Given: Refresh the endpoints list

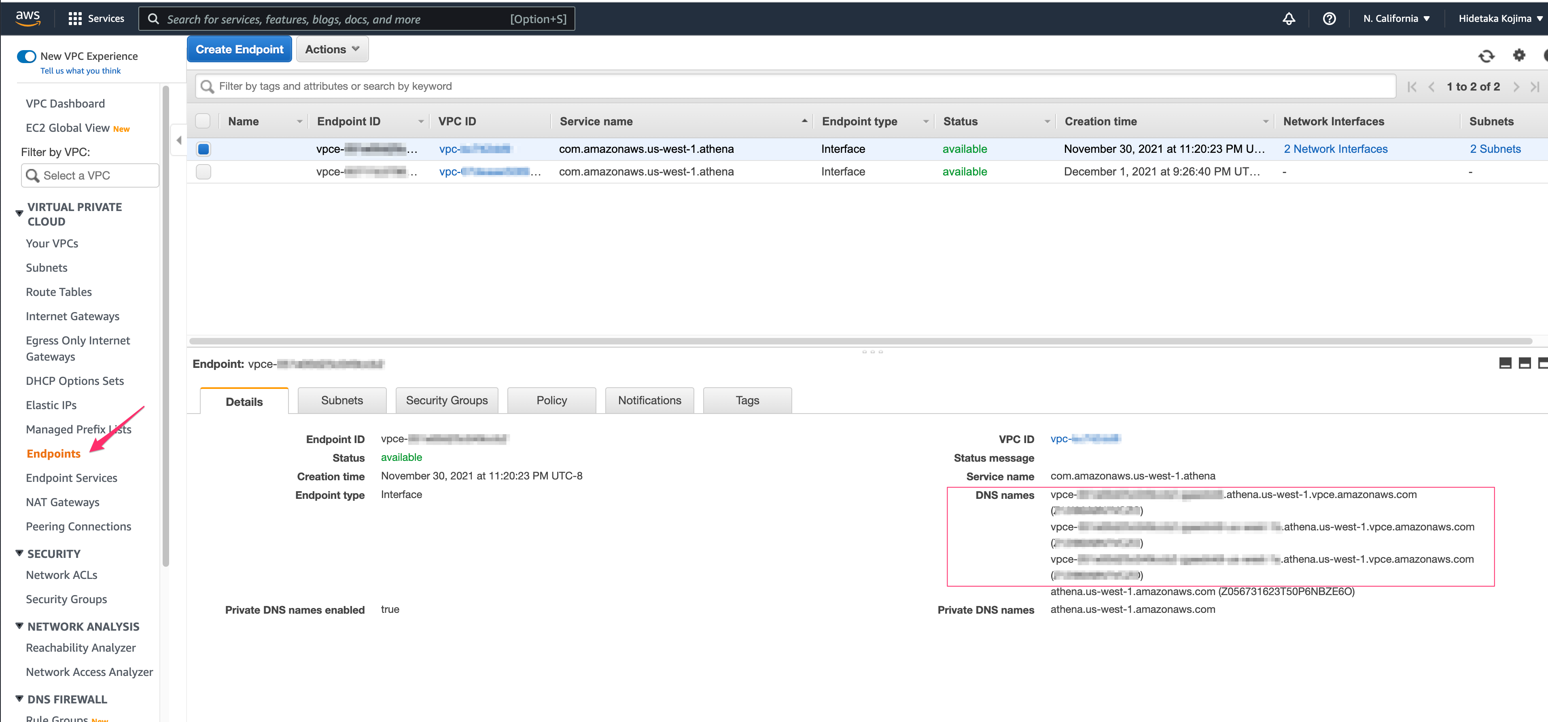Looking at the screenshot, I should [1486, 56].
